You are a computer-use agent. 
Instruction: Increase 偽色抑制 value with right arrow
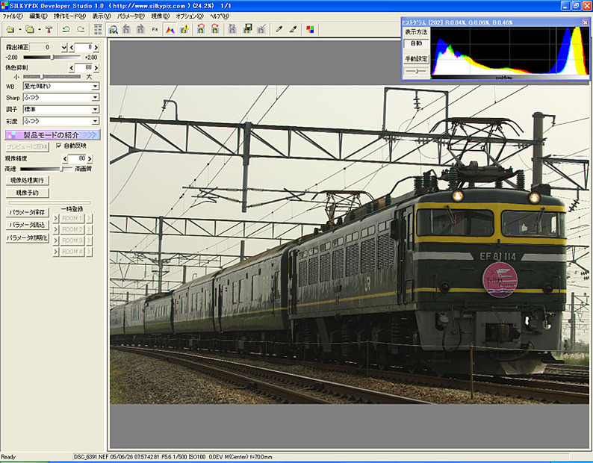96,68
